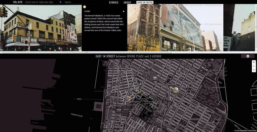Screen dimensions: 257x132
Task: Click the SHARE ON TWITTER button
Action: click(x=145, y=2)
